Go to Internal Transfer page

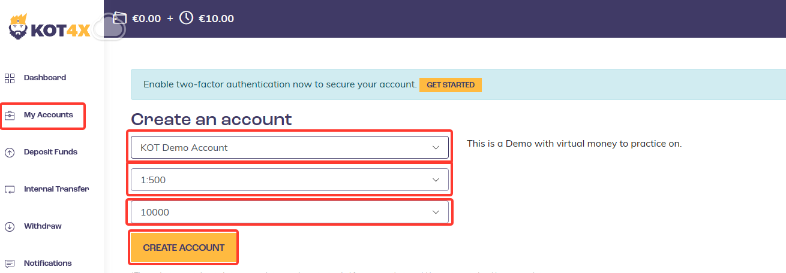tap(56, 189)
